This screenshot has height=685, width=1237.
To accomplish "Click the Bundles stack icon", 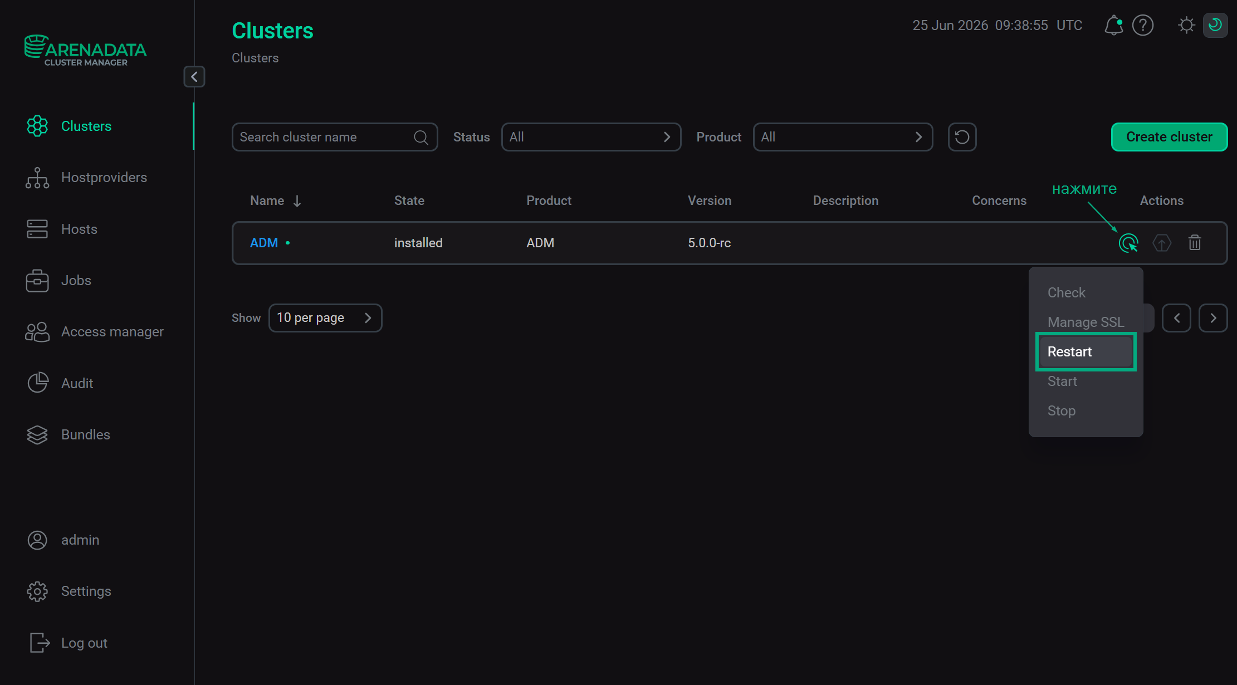I will pyautogui.click(x=37, y=435).
